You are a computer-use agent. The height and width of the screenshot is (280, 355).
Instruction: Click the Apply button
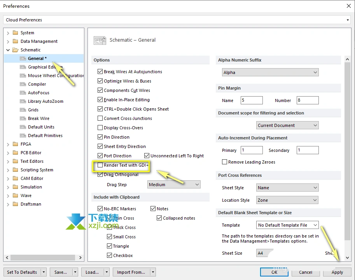(x=337, y=272)
